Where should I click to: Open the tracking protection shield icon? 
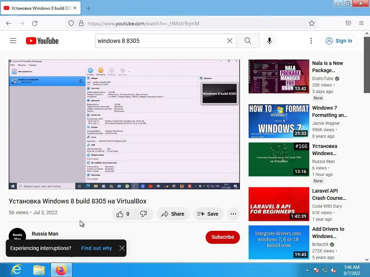(71, 23)
